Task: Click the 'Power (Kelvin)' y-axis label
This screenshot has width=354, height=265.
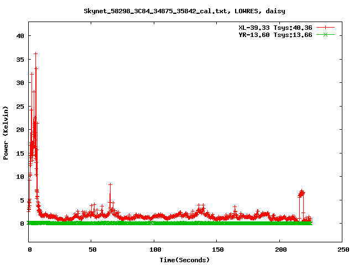Action: (x=6, y=133)
